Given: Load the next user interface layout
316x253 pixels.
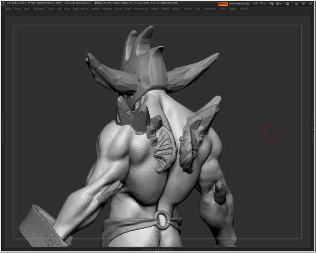Looking at the screenshot, I should (279, 4).
